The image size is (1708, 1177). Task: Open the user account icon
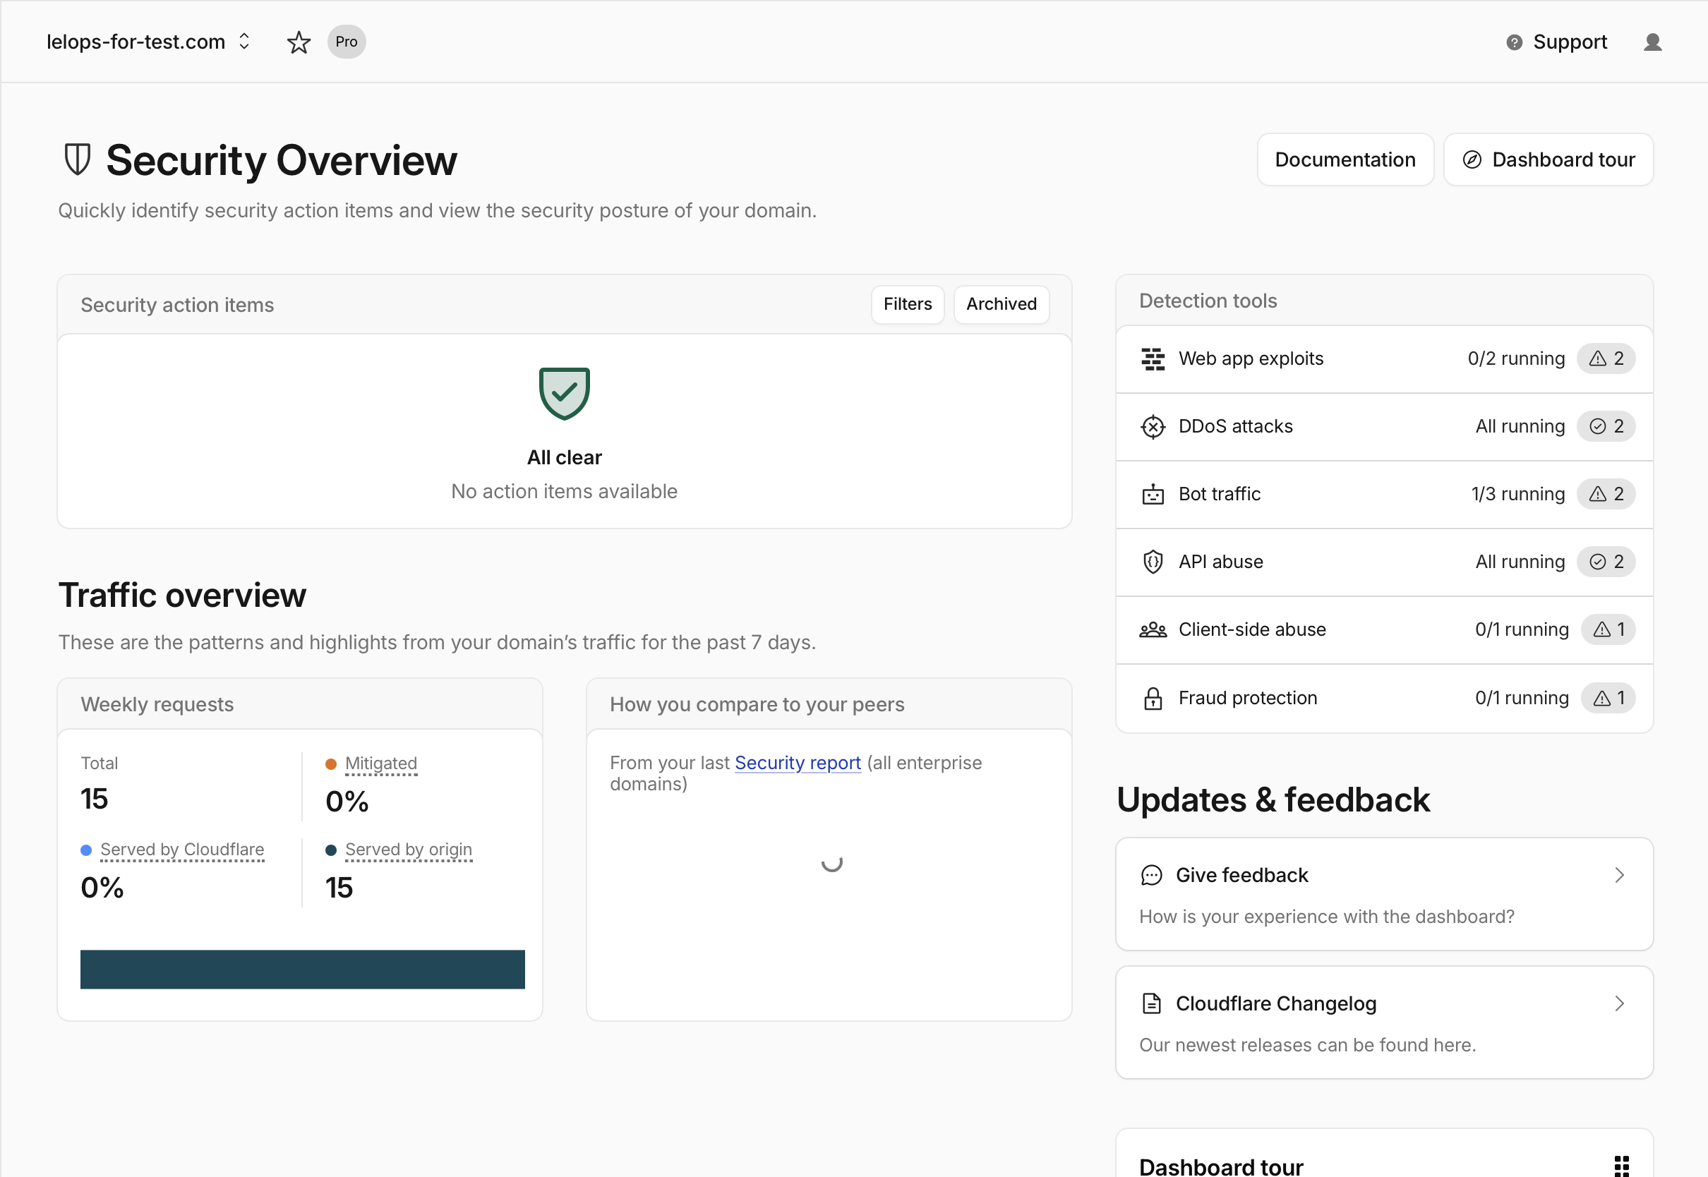[x=1653, y=42]
